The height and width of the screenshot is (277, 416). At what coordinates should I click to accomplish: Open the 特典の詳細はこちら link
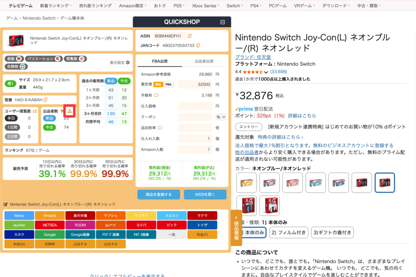coord(280,137)
